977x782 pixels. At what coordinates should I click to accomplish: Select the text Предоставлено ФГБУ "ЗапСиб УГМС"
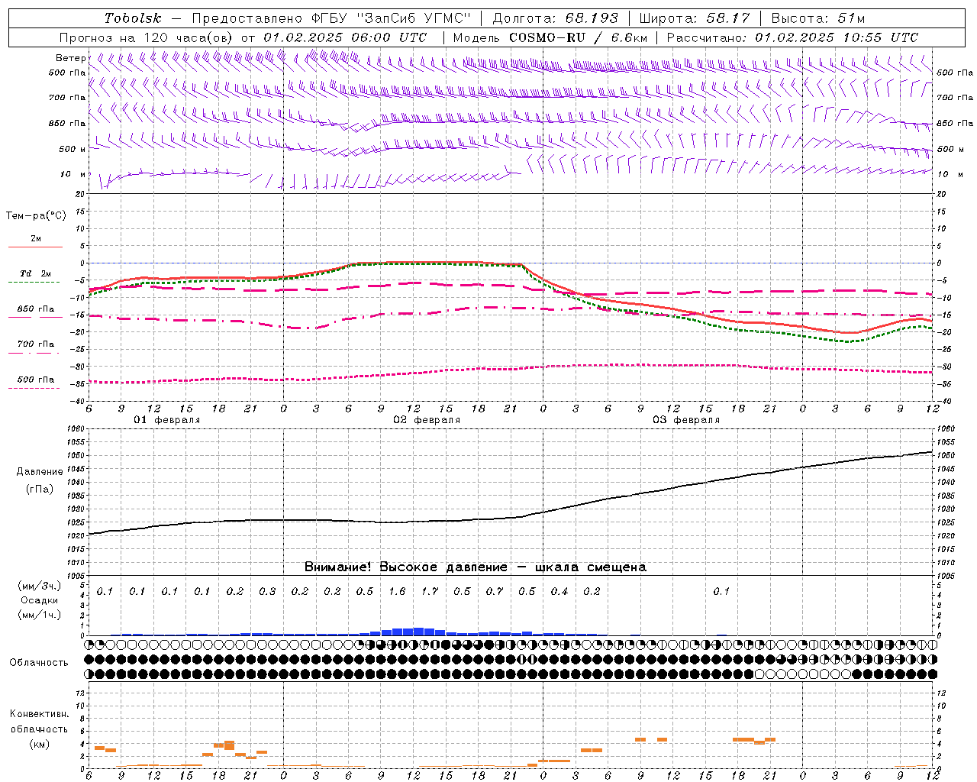click(331, 18)
